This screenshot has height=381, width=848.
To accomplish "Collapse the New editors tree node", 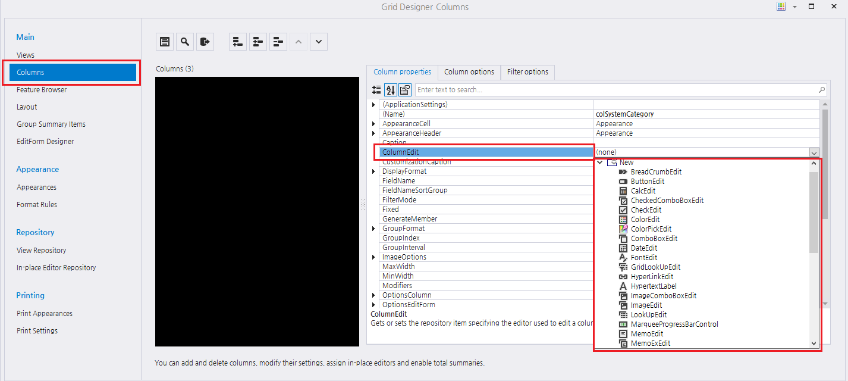I will [599, 162].
